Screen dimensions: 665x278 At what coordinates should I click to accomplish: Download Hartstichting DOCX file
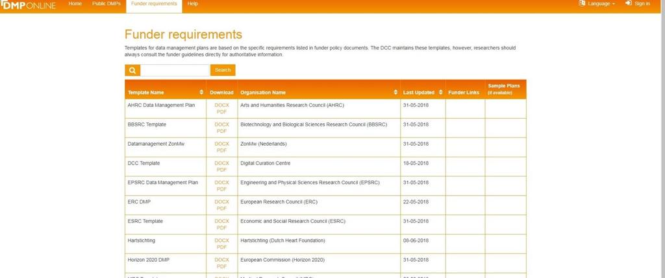tap(221, 241)
